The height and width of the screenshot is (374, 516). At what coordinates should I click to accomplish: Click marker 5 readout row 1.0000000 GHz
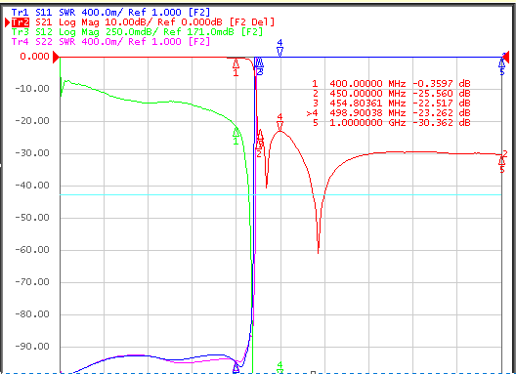point(391,123)
